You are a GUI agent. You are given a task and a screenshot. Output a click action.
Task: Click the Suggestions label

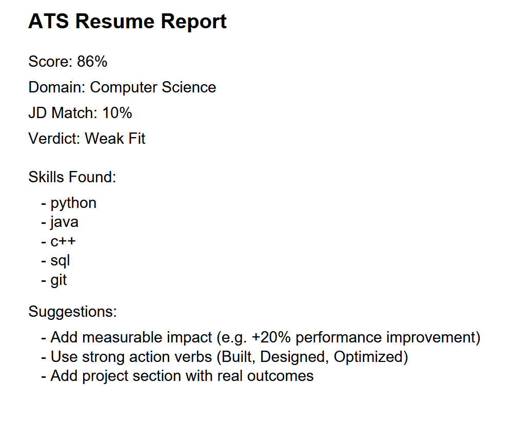[x=73, y=312]
